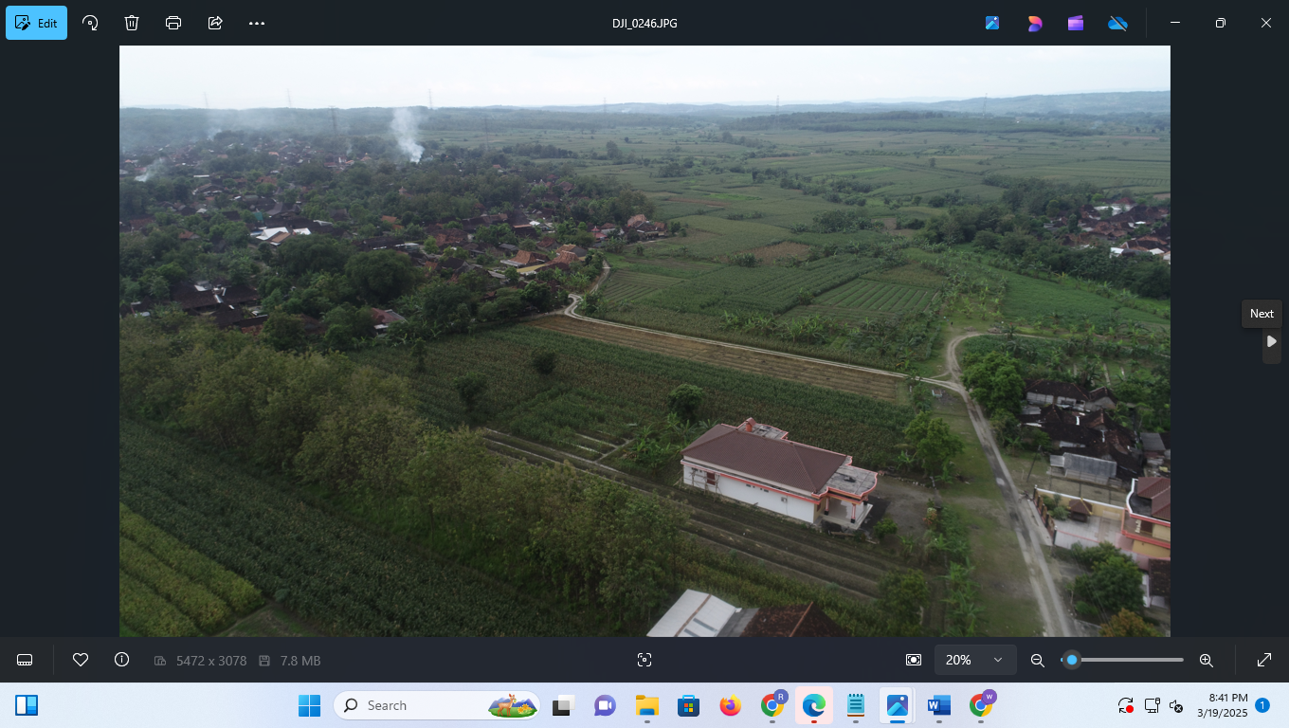Open File Explorer from the taskbar
1289x728 pixels.
click(646, 705)
